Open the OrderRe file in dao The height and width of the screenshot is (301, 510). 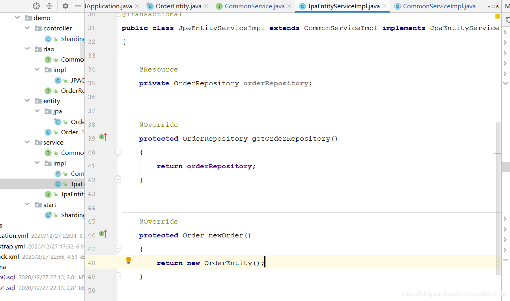point(73,90)
